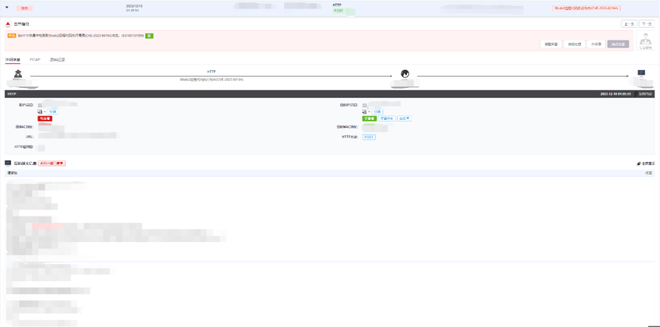Click the destination IP copy icon
Image resolution: width=660 pixels, height=327 pixels.
tap(365, 111)
